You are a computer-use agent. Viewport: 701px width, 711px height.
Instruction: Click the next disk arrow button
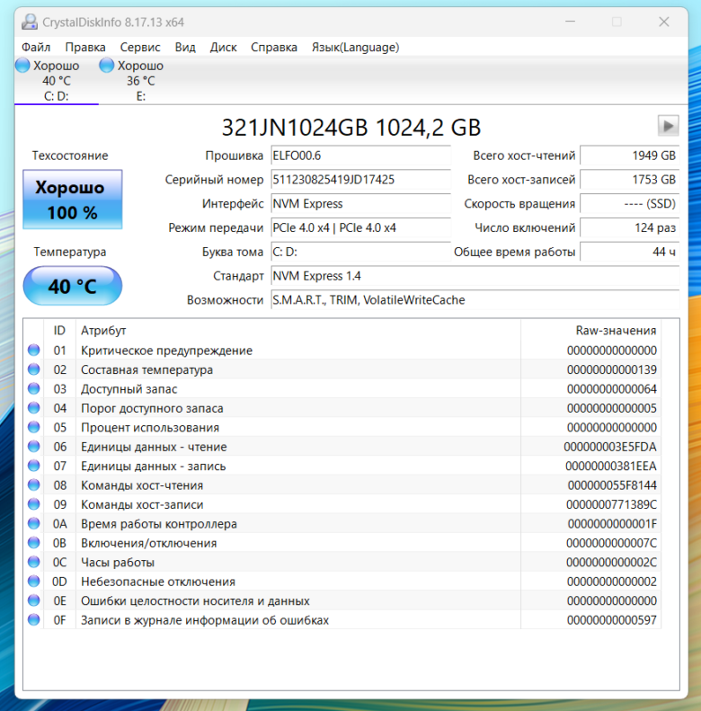coord(668,126)
